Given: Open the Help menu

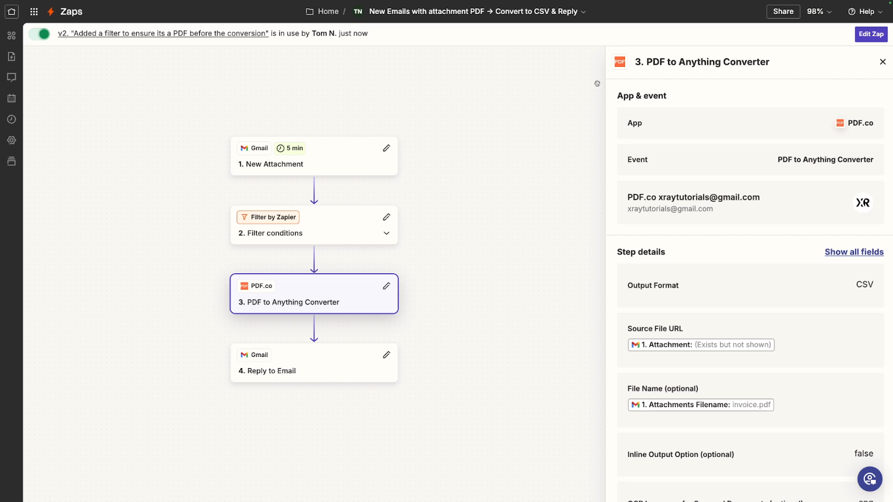Looking at the screenshot, I should [865, 11].
